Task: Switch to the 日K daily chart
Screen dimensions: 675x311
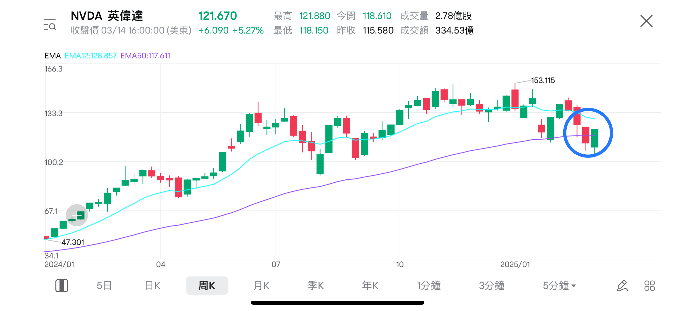Action: [x=153, y=285]
